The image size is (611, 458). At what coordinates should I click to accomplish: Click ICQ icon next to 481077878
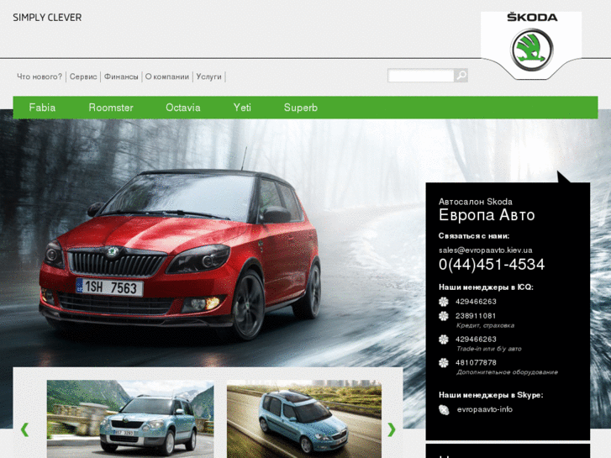(x=444, y=363)
